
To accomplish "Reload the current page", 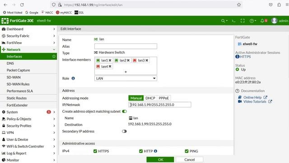I will pos(22,5).
